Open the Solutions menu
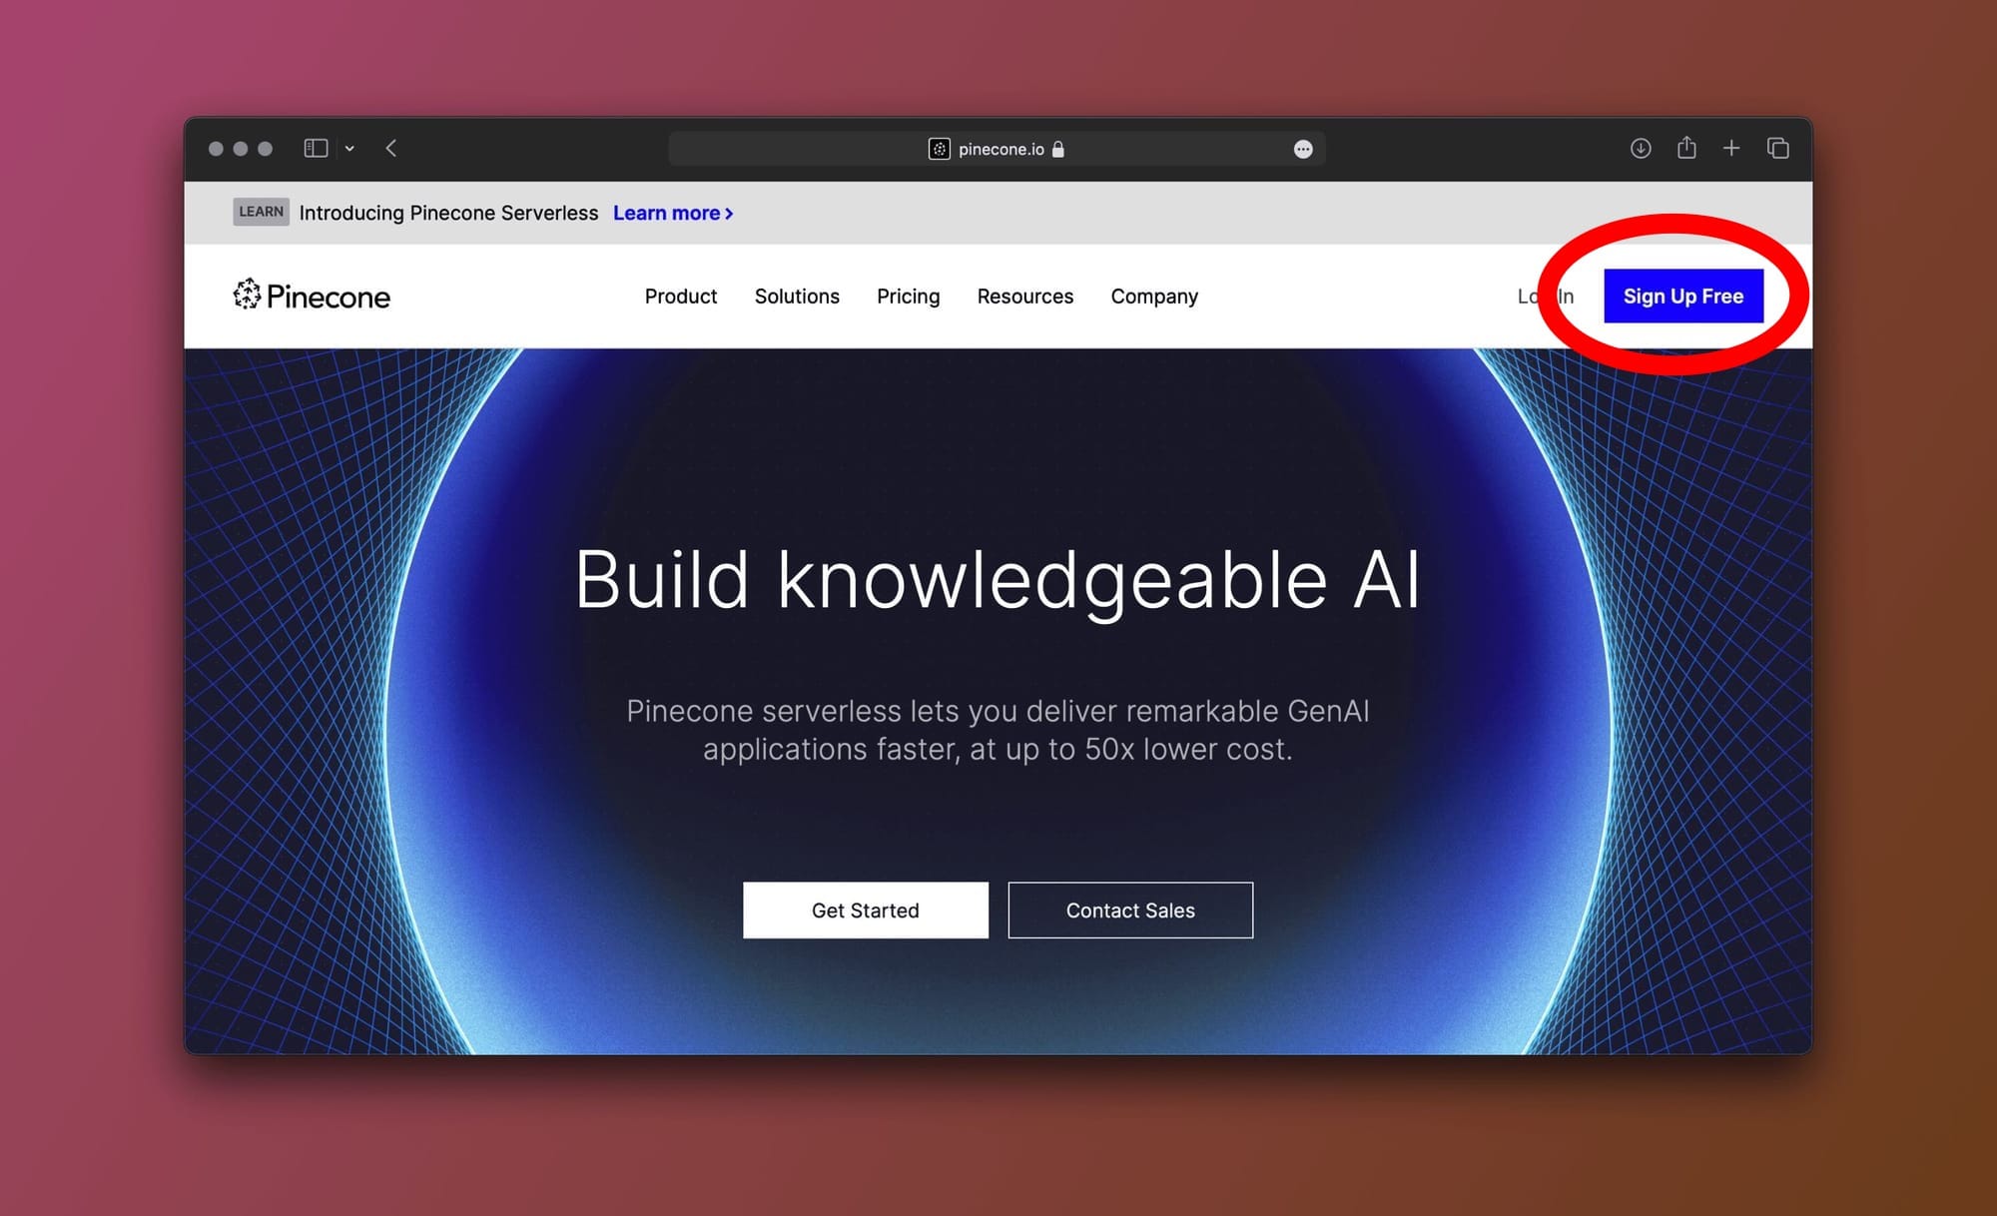 [798, 297]
